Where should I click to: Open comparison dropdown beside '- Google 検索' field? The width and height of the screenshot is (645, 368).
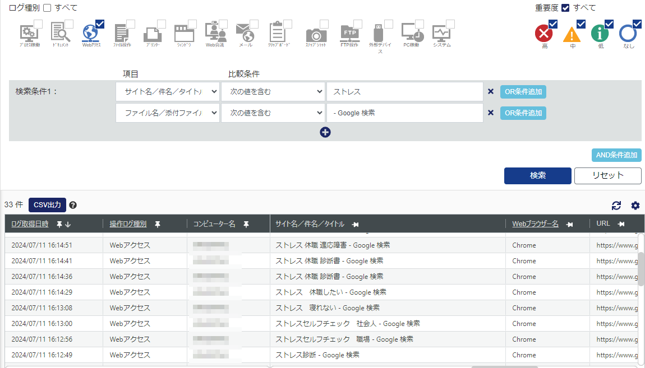[x=273, y=113]
